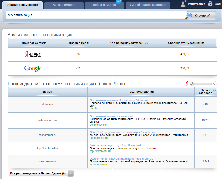Click the 499,95 р. click cost
Screen dimensions: 222x179
[186, 54]
